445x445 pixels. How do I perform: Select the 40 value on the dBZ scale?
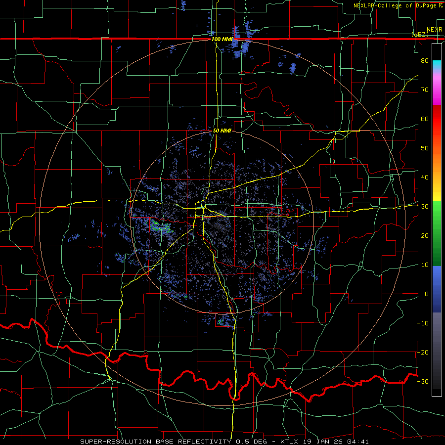[425, 178]
